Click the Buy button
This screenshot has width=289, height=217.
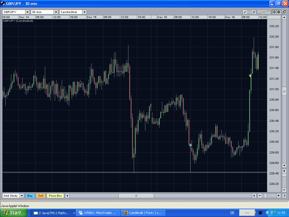point(30,196)
